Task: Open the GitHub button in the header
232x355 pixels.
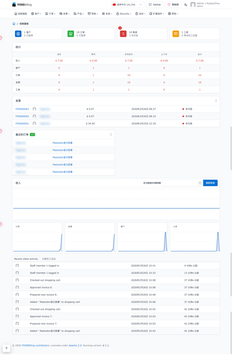Action: [155, 5]
